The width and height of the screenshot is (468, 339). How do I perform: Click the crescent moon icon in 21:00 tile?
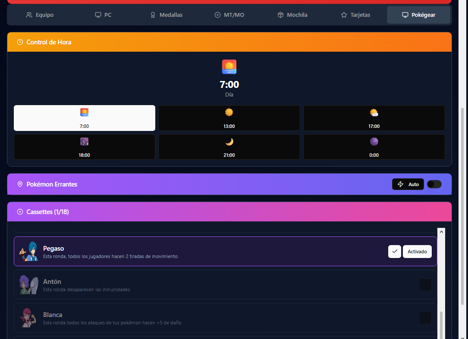(229, 142)
